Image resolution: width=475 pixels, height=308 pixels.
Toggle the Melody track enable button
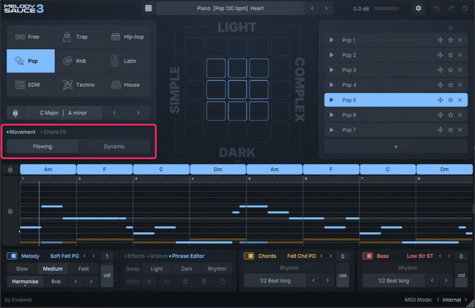click(13, 256)
